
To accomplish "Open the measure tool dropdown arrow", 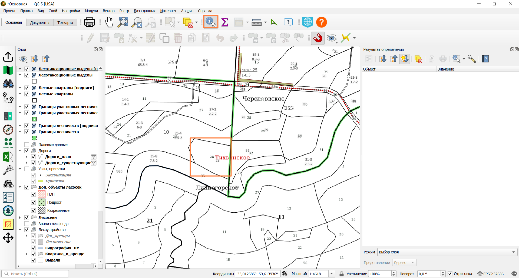I will click(265, 22).
